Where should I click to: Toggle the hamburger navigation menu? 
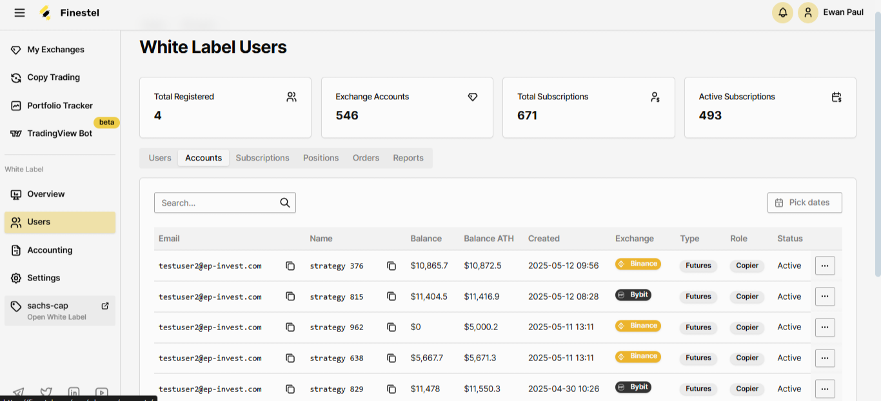tap(19, 12)
